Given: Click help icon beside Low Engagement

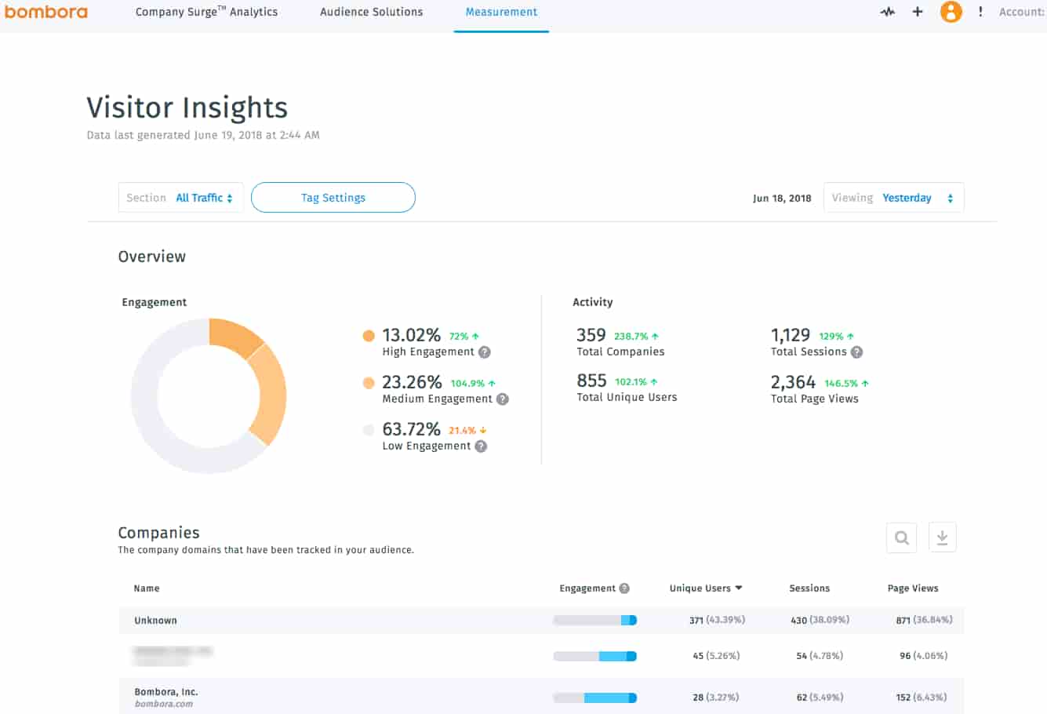Looking at the screenshot, I should point(481,446).
